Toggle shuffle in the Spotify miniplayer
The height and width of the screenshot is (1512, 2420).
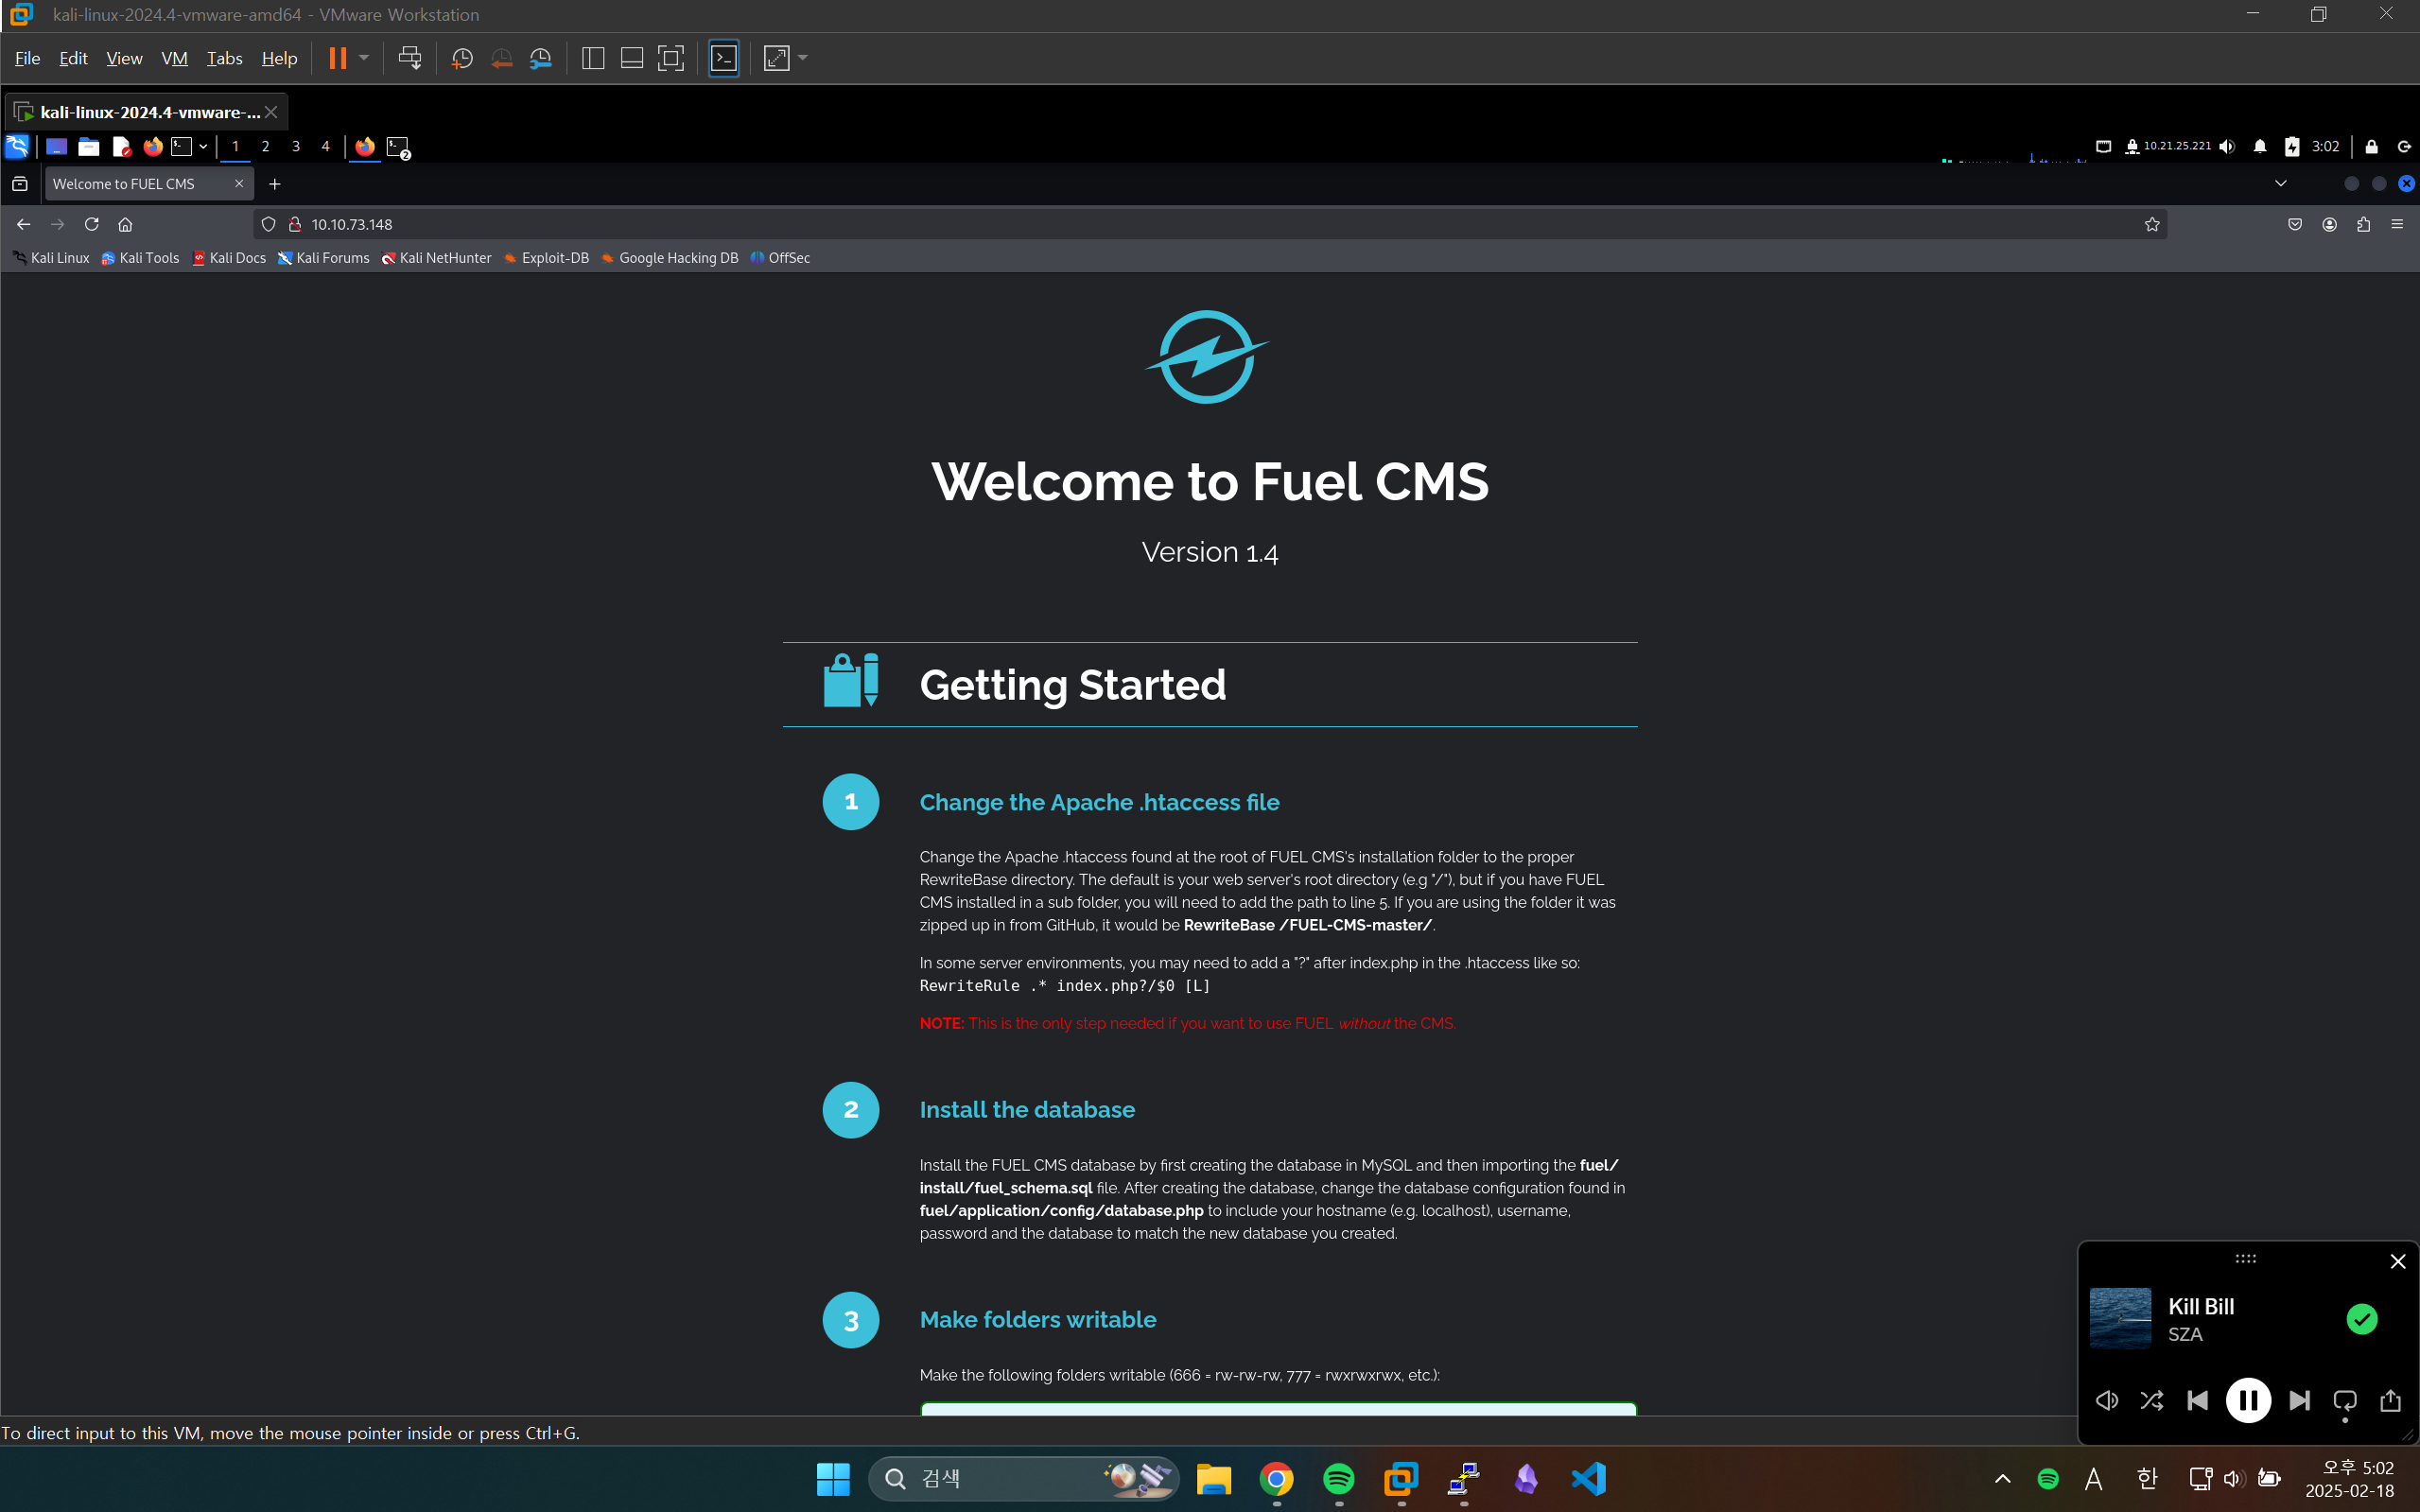(x=2151, y=1400)
